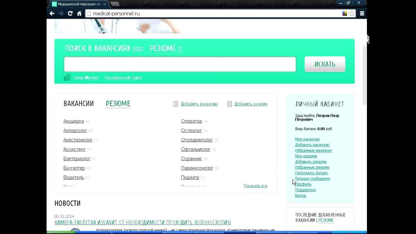The height and width of the screenshot is (234, 416).
Task: Select the ВАКАНСИИ category tab
Action: click(x=79, y=104)
